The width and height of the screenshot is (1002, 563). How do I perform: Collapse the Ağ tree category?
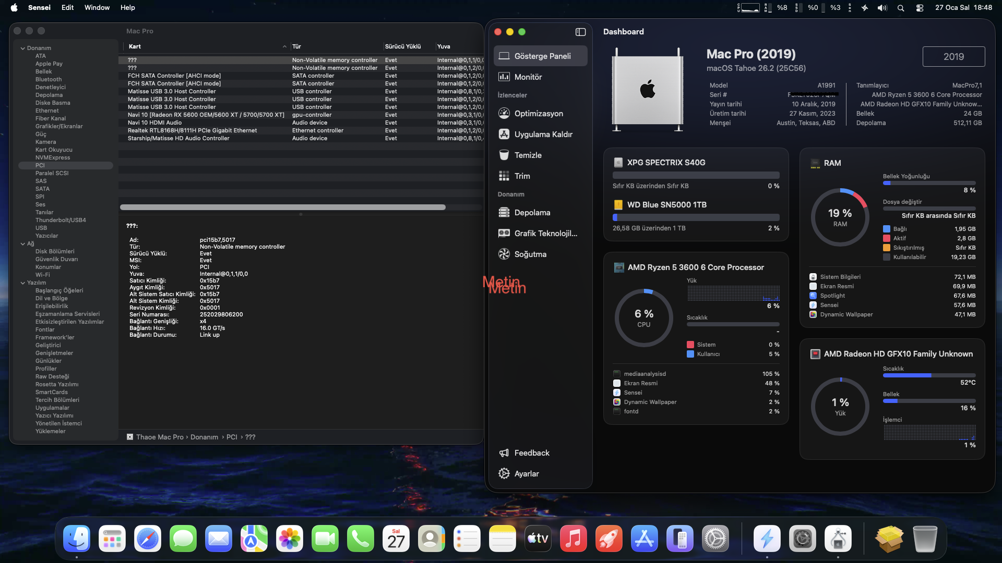(23, 243)
